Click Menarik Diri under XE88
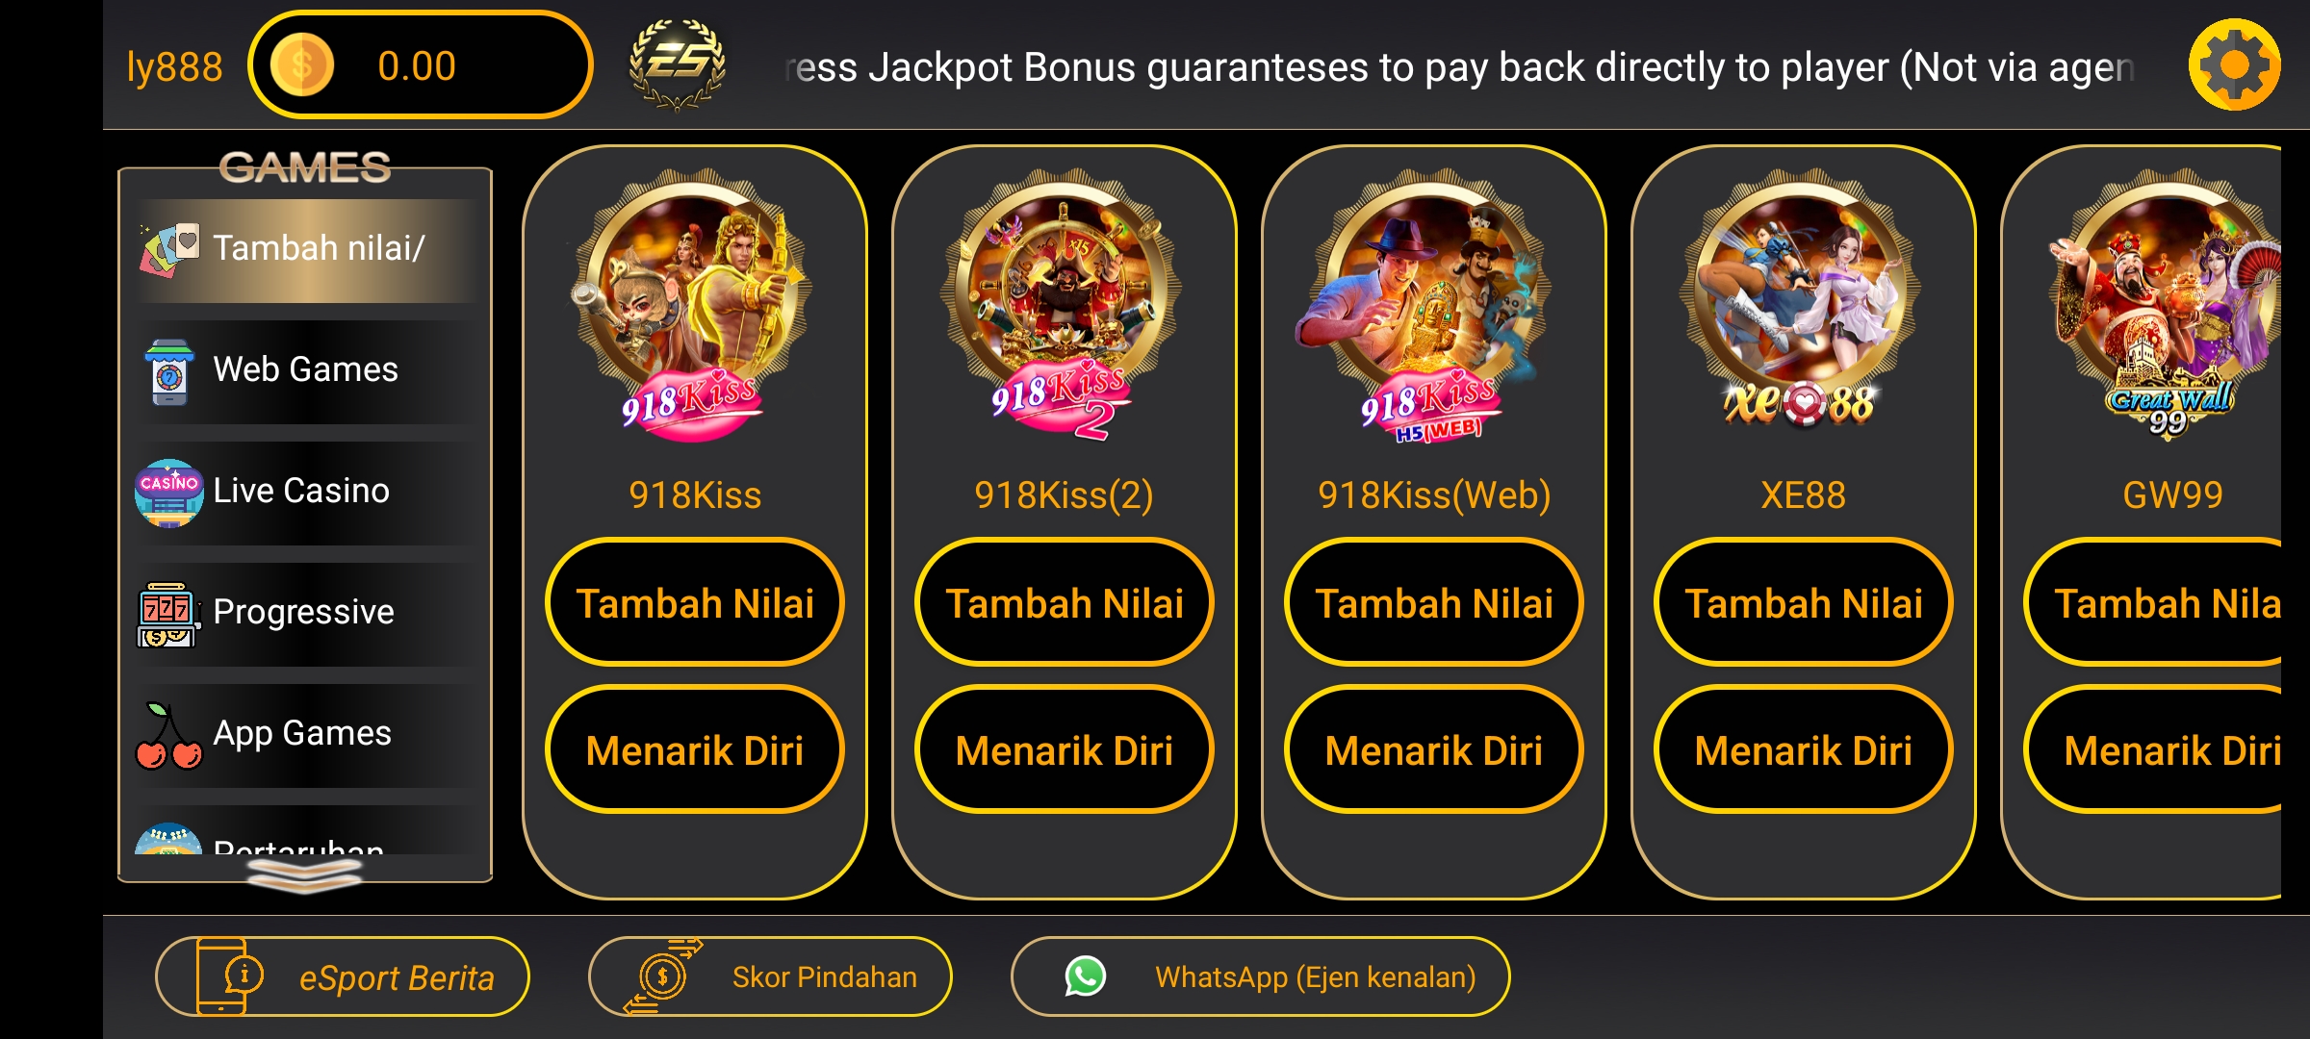 pos(1803,749)
